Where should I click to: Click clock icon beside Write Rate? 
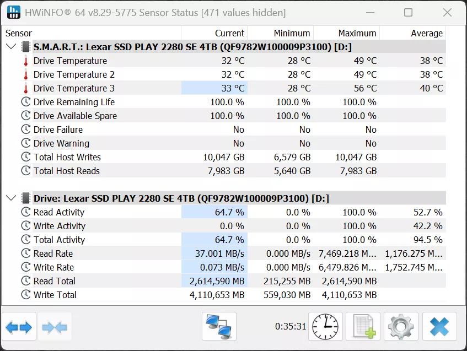[x=26, y=267]
